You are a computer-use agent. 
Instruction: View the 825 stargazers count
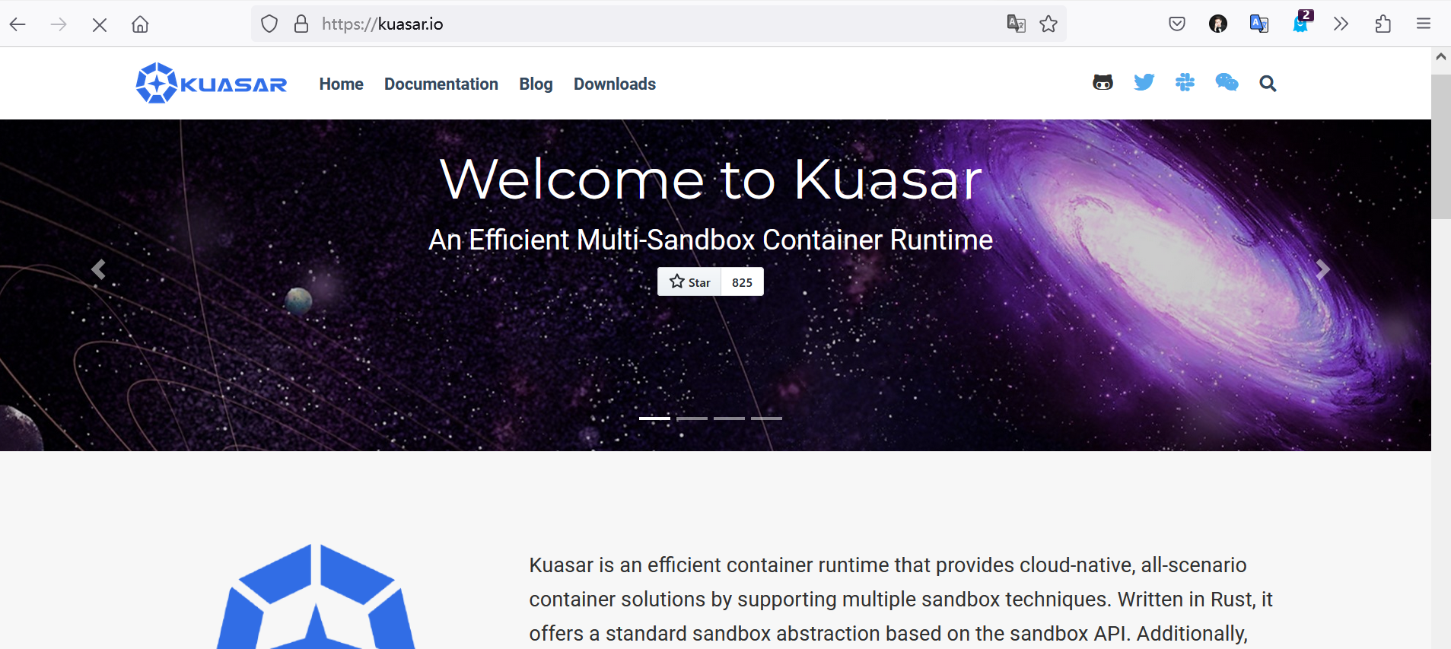pos(743,282)
